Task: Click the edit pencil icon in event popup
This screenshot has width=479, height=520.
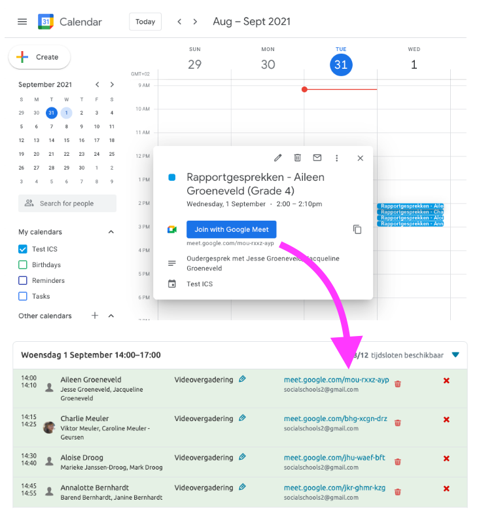Action: (x=278, y=158)
